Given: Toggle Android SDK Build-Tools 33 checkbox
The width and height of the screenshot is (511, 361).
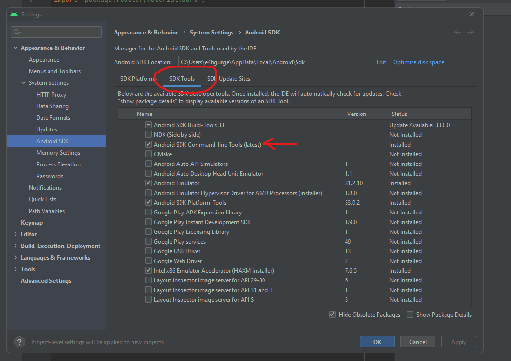Looking at the screenshot, I should click(148, 125).
